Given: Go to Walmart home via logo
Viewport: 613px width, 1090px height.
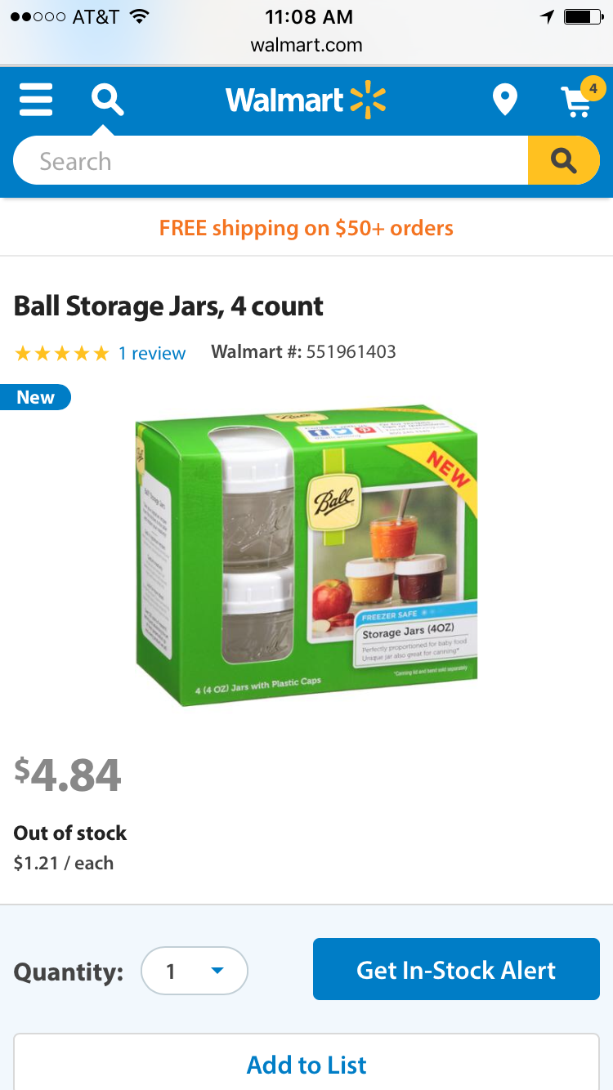Looking at the screenshot, I should (306, 101).
